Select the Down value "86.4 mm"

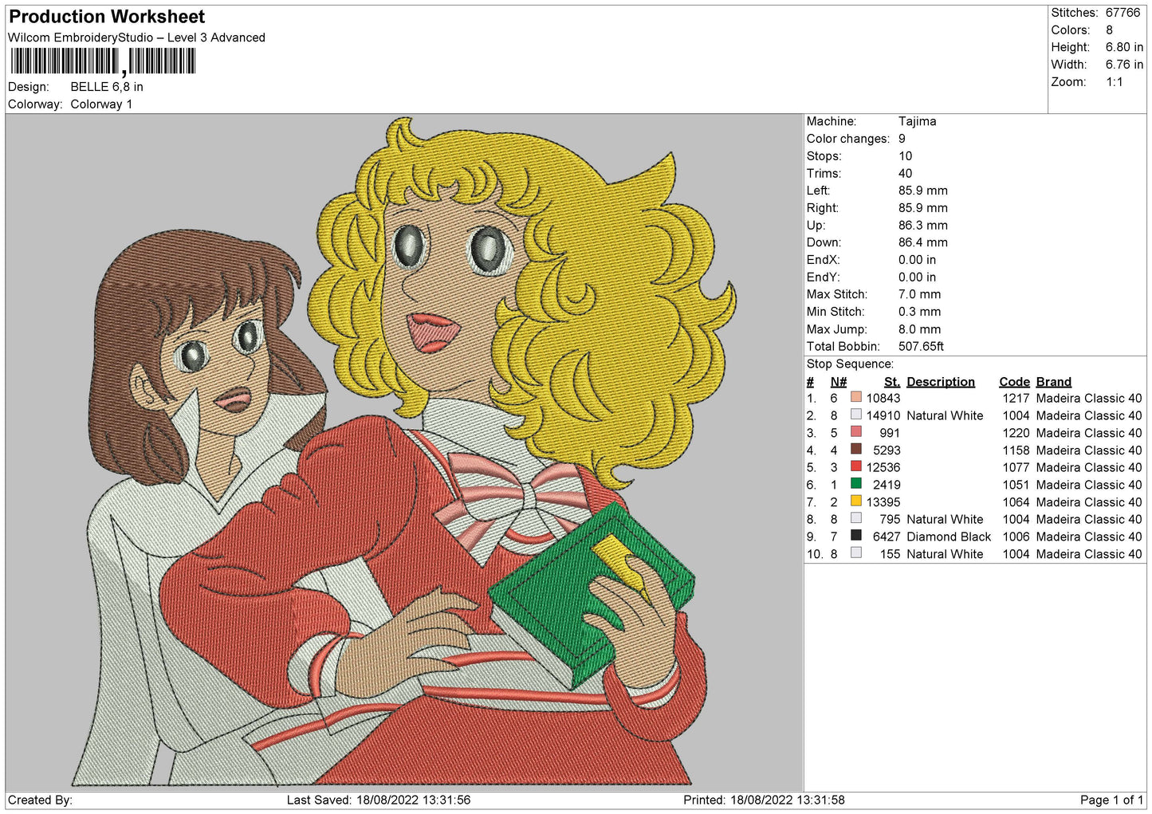pyautogui.click(x=922, y=242)
